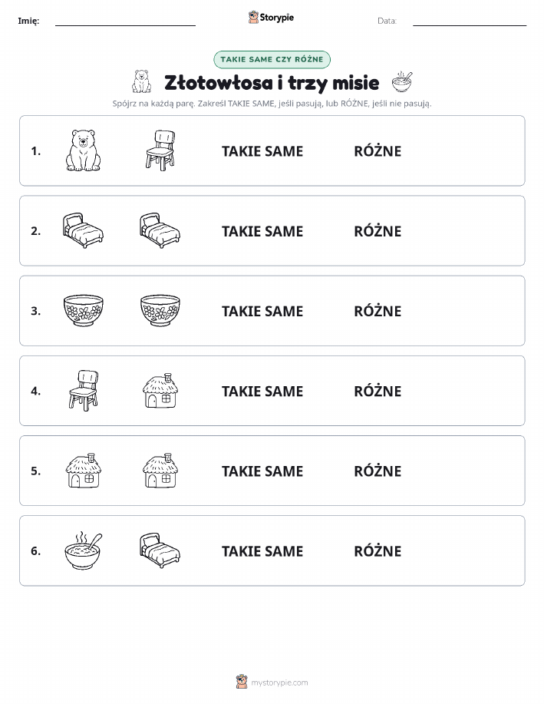Select TAKIE SAME for row 2
Screen dimensions: 544x704
click(x=262, y=231)
